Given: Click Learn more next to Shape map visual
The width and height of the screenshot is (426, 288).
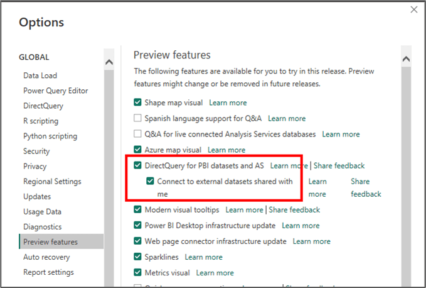Looking at the screenshot, I should click(x=228, y=102).
